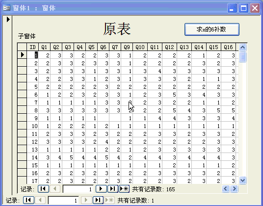Go to first record in main form navigator
263x206 pixels.
pyautogui.click(x=28, y=200)
